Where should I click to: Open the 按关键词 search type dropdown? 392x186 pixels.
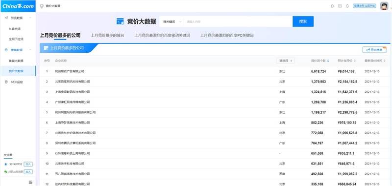172,21
